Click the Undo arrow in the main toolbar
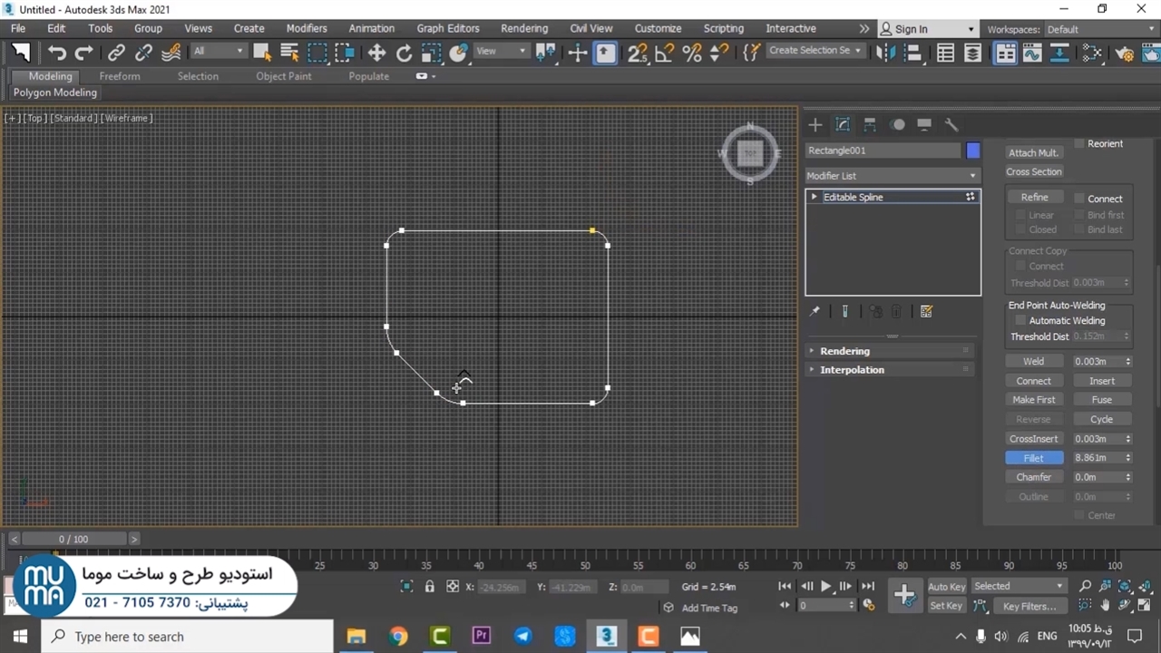 (57, 53)
